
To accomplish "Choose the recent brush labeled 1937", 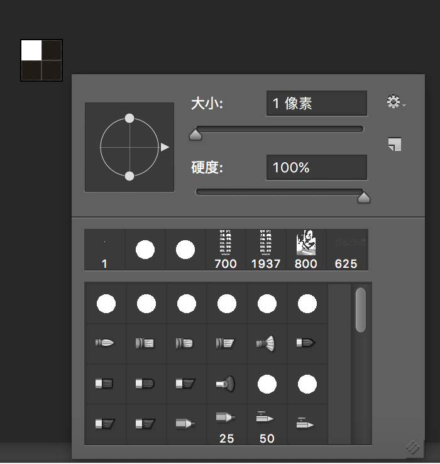I will [x=266, y=250].
